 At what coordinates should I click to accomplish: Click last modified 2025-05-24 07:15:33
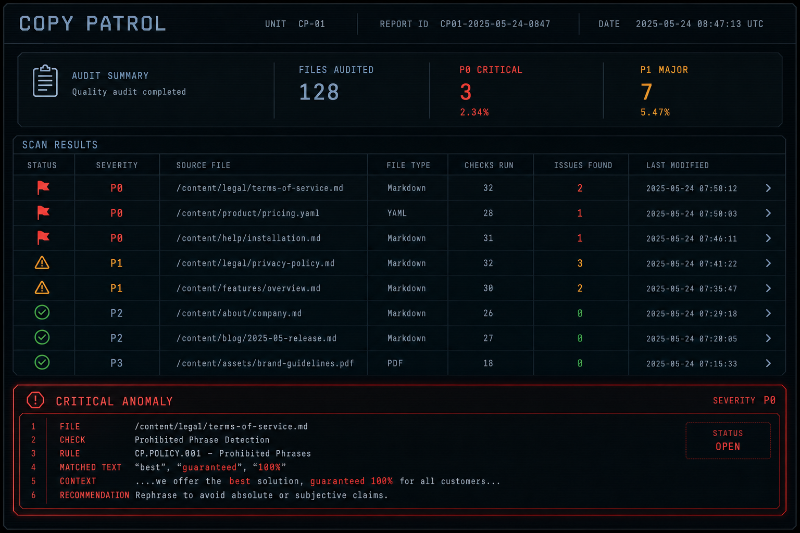tap(692, 363)
